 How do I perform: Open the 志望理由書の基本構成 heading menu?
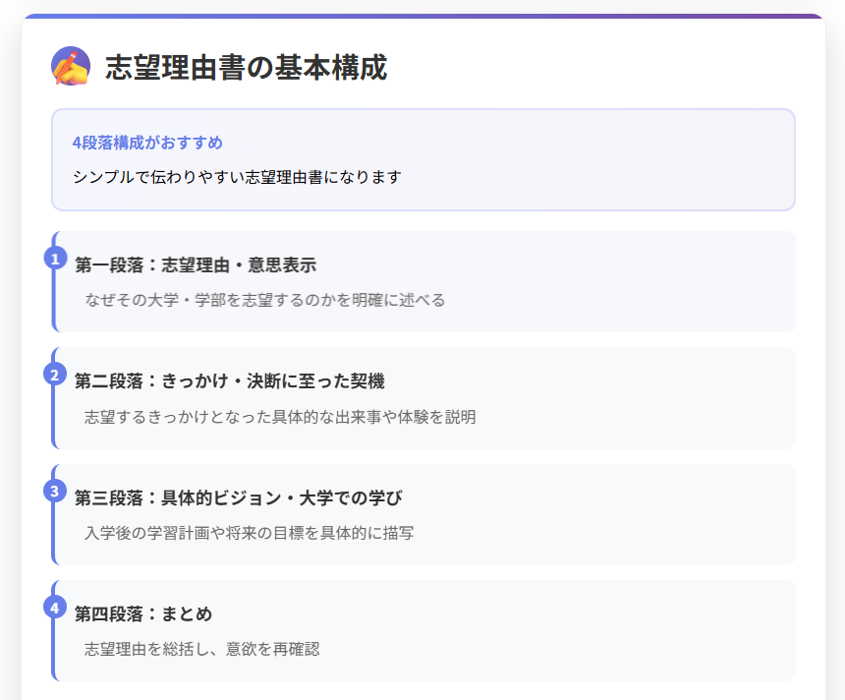click(x=247, y=69)
